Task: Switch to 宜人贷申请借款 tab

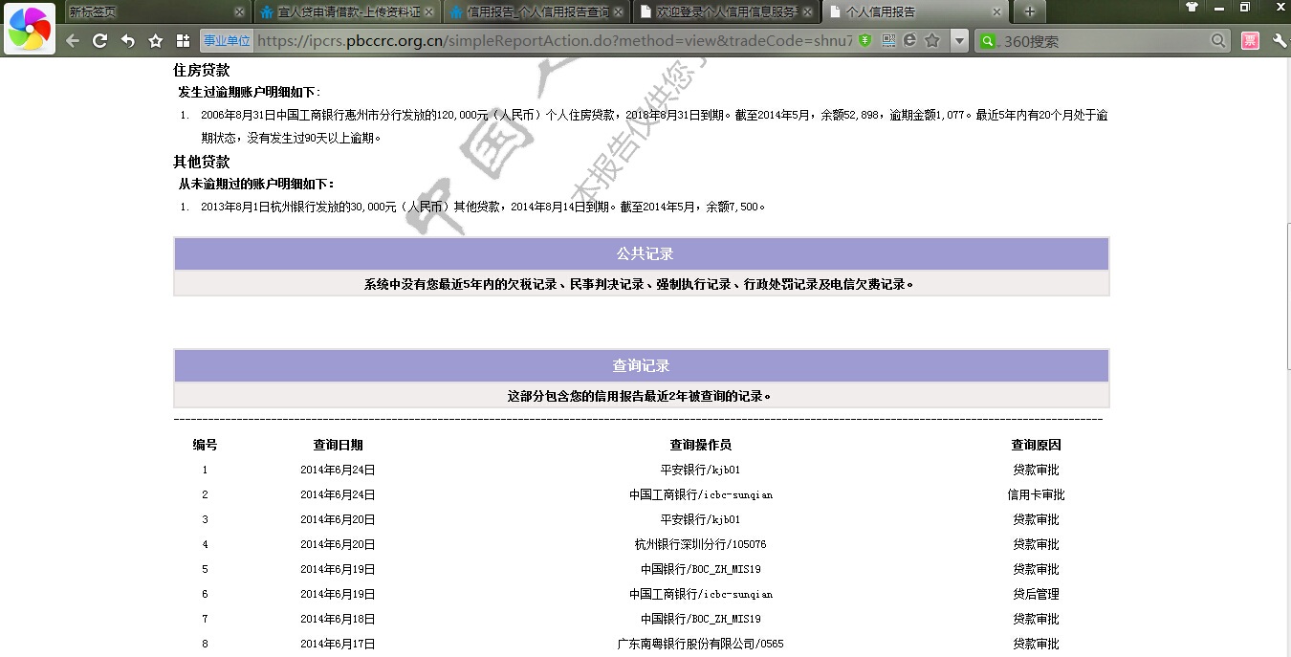Action: click(344, 12)
